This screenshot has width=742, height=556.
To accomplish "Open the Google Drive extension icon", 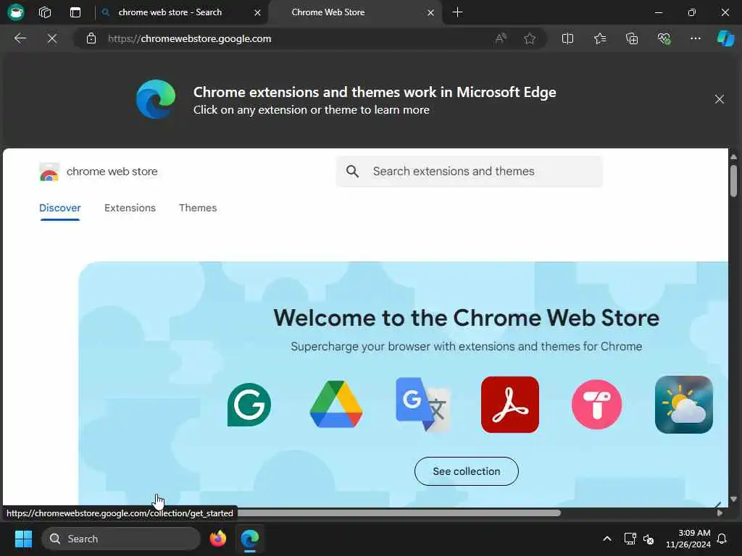I will pos(336,404).
